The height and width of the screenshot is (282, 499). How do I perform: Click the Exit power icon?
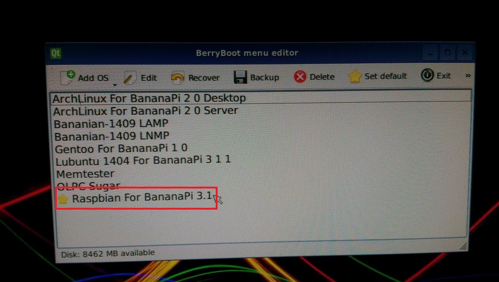coord(427,76)
